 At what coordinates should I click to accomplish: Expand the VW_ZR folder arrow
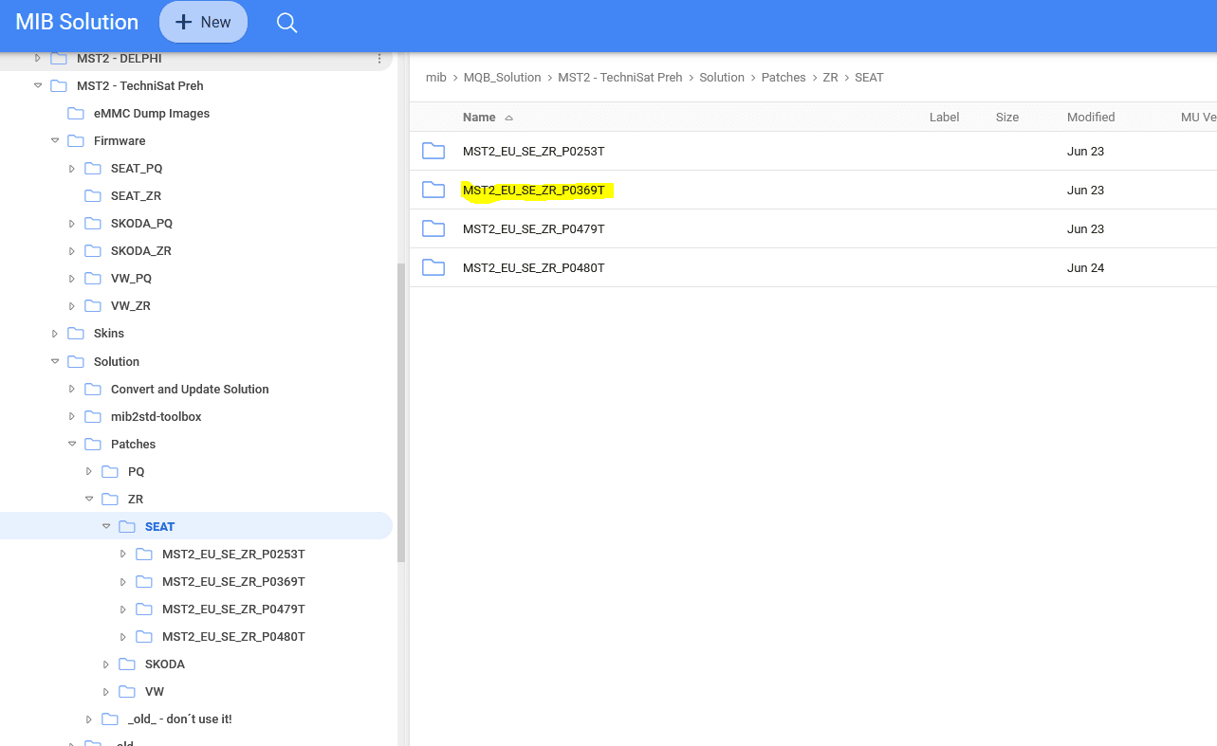72,306
